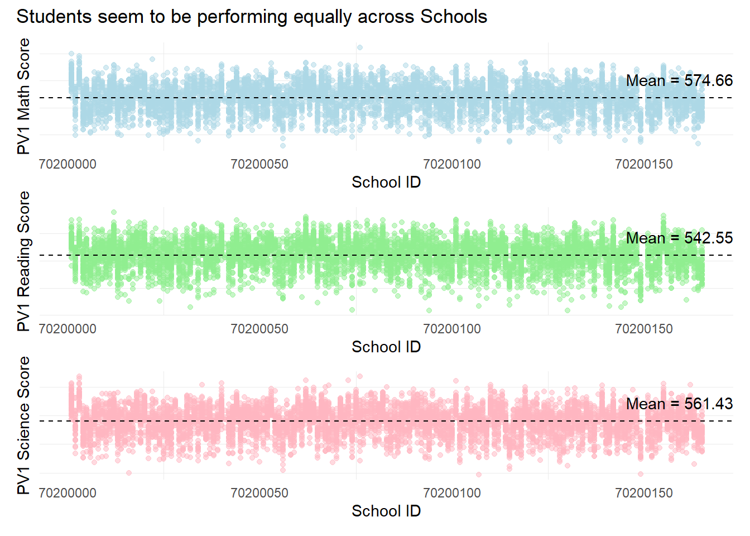The height and width of the screenshot is (536, 750).
Task: Click the 70200000 tick under the Math plot
Action: pos(68,165)
